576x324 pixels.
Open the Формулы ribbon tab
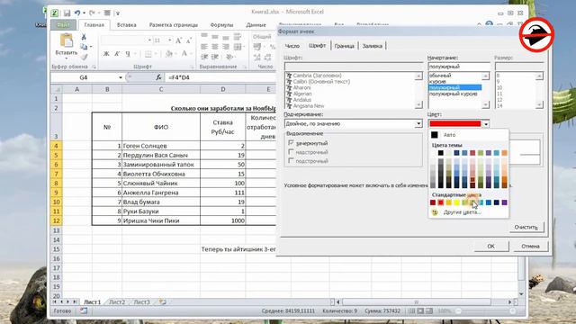tap(221, 25)
